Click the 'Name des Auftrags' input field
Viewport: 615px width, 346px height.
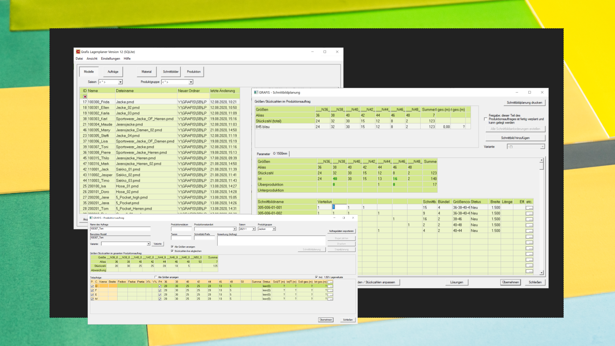click(120, 229)
